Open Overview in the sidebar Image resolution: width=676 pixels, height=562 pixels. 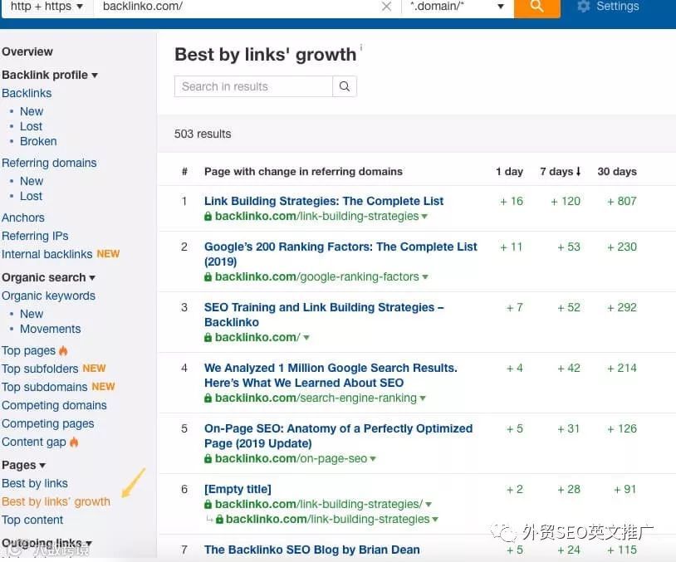coord(27,51)
